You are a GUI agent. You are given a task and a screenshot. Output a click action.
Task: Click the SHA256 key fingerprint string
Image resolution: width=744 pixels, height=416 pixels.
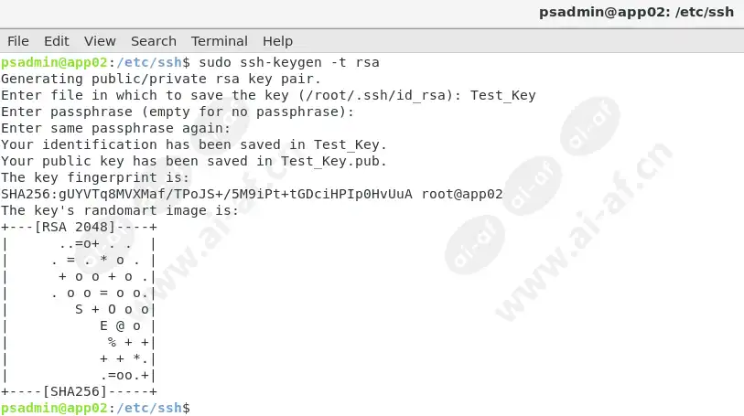(207, 194)
